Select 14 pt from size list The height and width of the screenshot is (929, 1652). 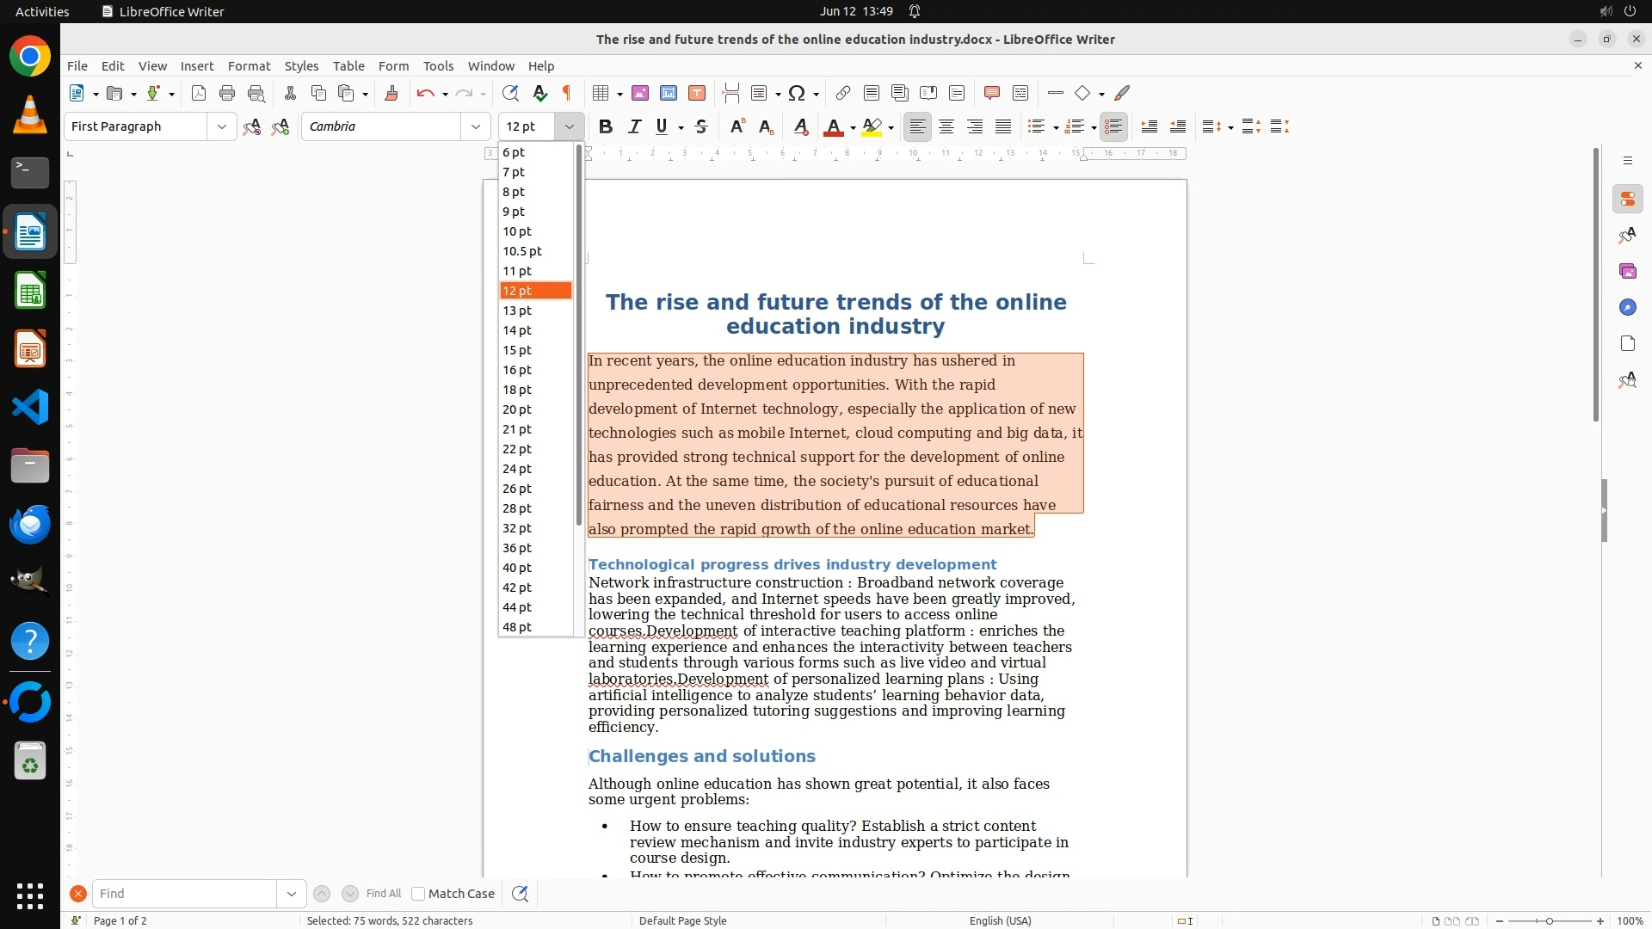pyautogui.click(x=517, y=330)
